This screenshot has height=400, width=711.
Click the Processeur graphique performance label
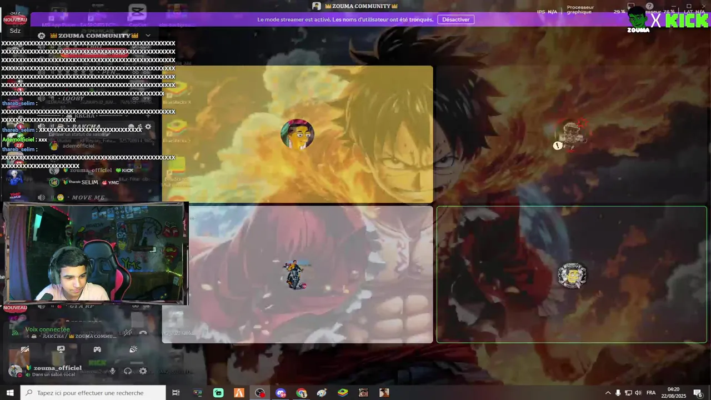580,9
